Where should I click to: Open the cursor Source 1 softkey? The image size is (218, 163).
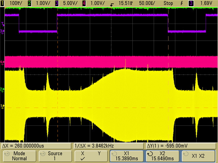pyautogui.click(x=55, y=156)
